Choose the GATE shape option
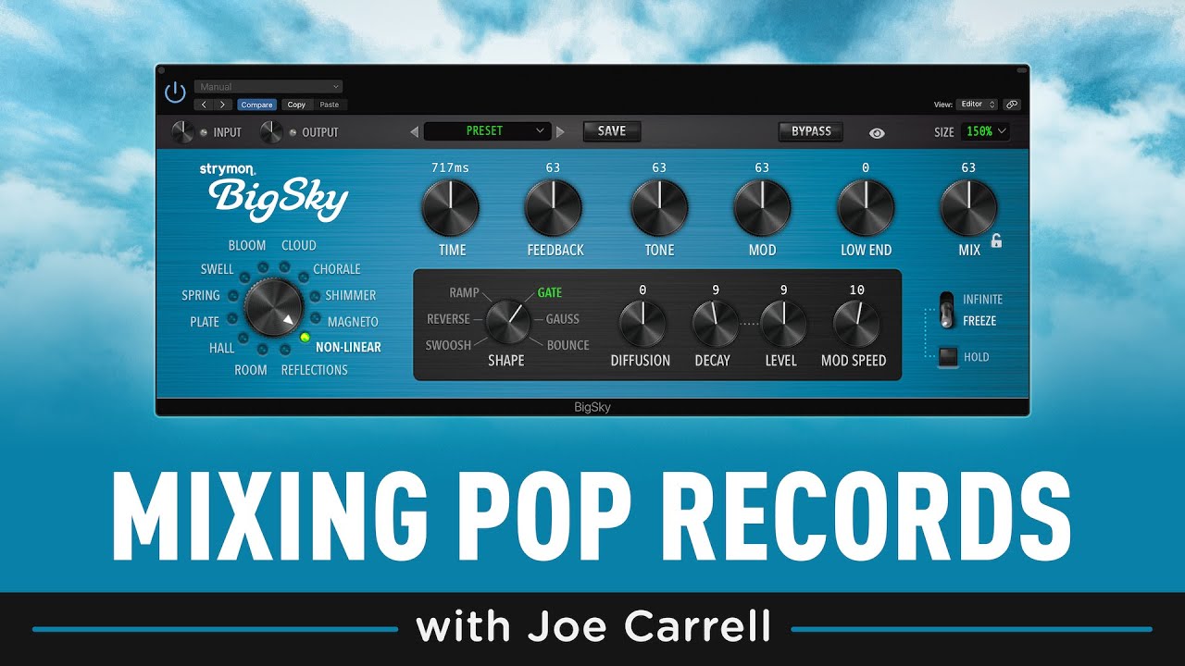This screenshot has height=666, width=1185. [x=550, y=293]
